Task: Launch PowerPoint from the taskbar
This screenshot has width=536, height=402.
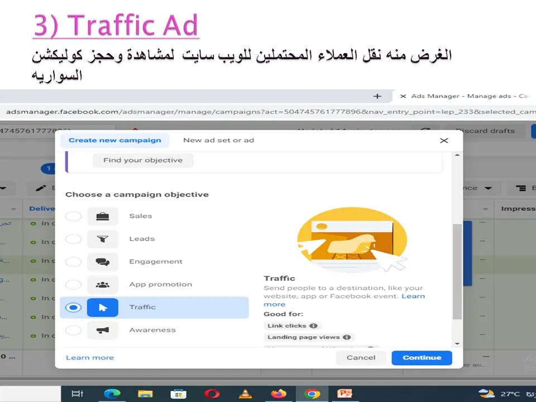Action: tap(346, 394)
